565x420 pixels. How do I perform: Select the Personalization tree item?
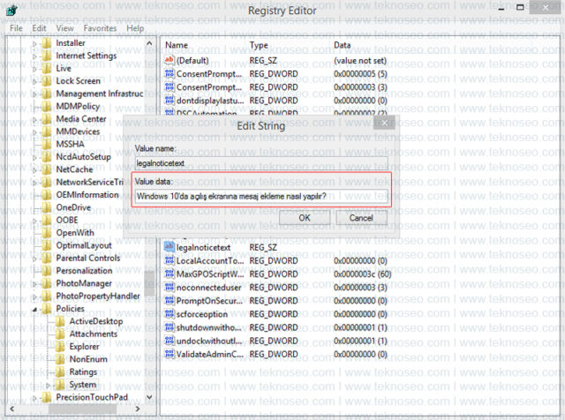point(84,271)
